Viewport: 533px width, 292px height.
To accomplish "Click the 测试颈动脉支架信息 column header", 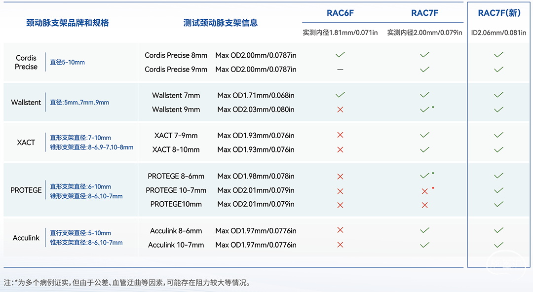I will [220, 23].
